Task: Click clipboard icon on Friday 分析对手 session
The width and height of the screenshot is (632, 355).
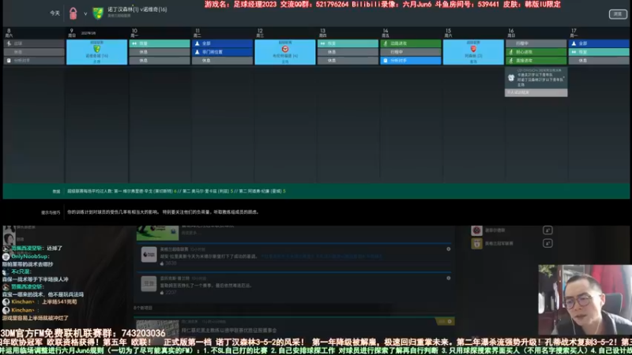Action: pos(386,61)
